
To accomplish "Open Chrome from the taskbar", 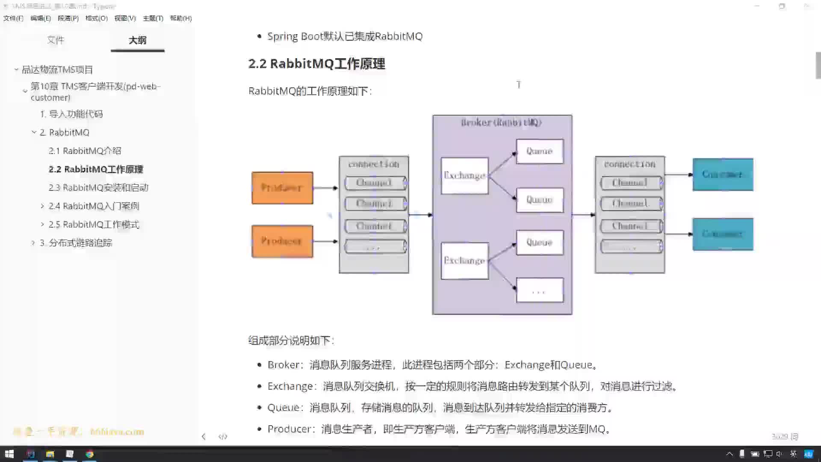I will pos(89,454).
